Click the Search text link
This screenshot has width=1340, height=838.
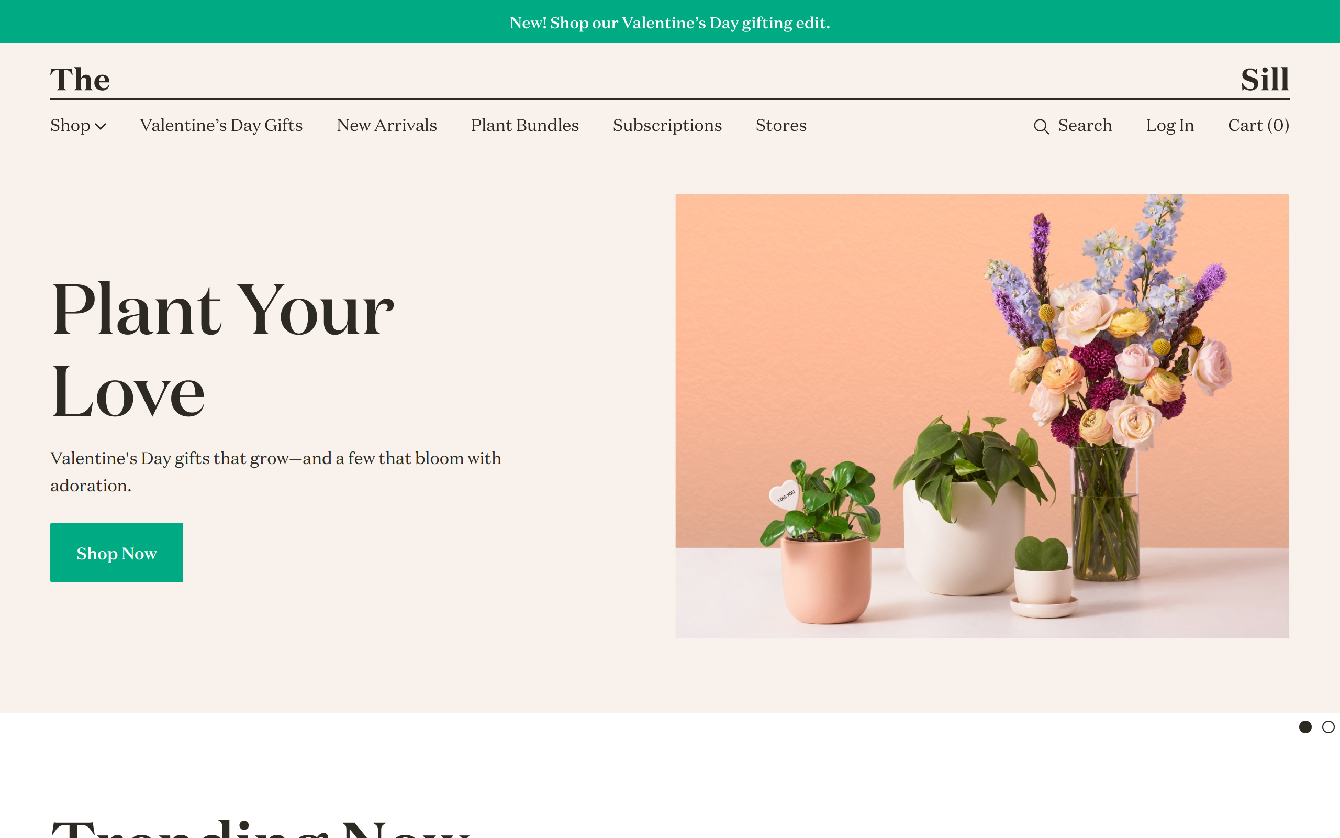(1085, 125)
